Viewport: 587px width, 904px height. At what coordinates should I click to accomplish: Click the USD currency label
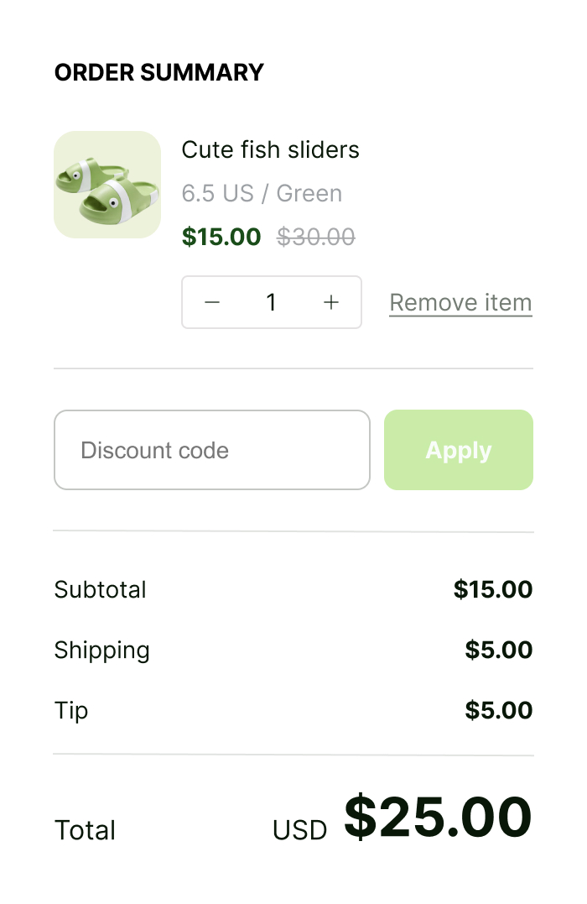point(299,831)
